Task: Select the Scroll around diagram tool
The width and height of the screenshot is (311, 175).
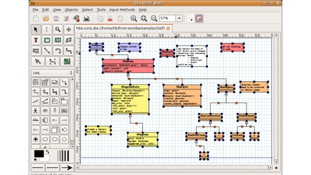Action: click(69, 29)
